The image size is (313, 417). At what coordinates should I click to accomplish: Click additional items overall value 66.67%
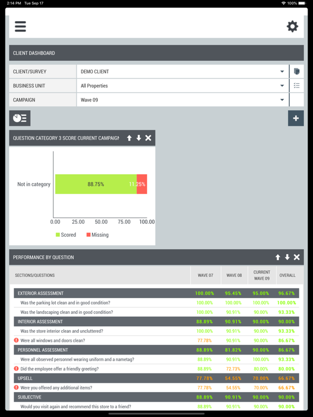click(x=286, y=388)
